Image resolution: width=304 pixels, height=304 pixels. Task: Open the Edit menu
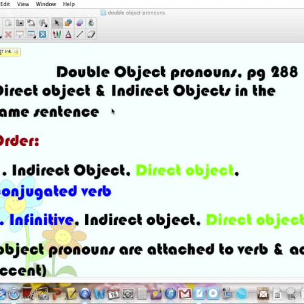(x=5, y=4)
